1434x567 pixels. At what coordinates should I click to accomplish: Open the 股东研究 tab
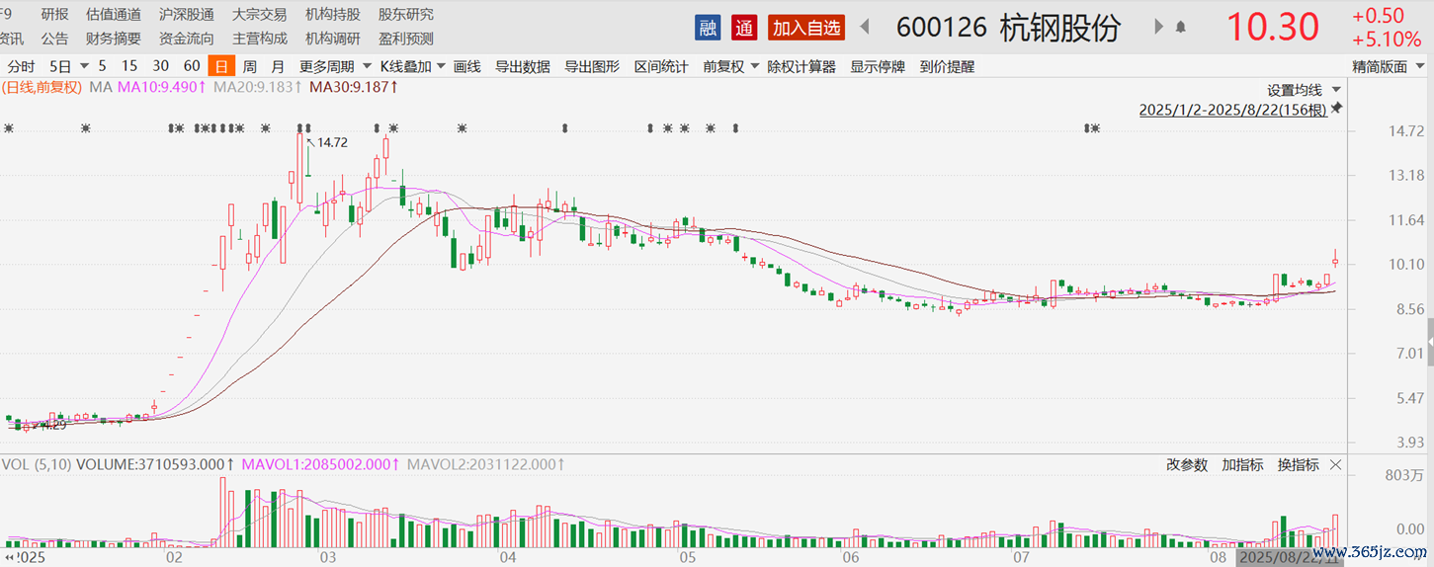tap(405, 15)
